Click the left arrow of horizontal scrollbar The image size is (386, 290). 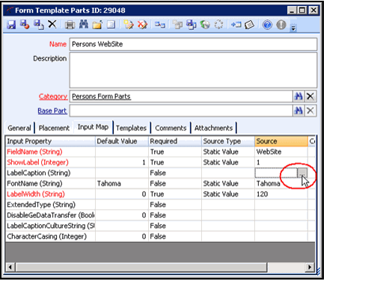(10, 267)
